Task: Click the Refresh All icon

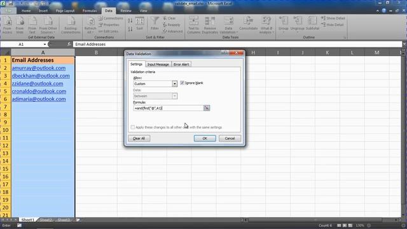Action: [90, 25]
